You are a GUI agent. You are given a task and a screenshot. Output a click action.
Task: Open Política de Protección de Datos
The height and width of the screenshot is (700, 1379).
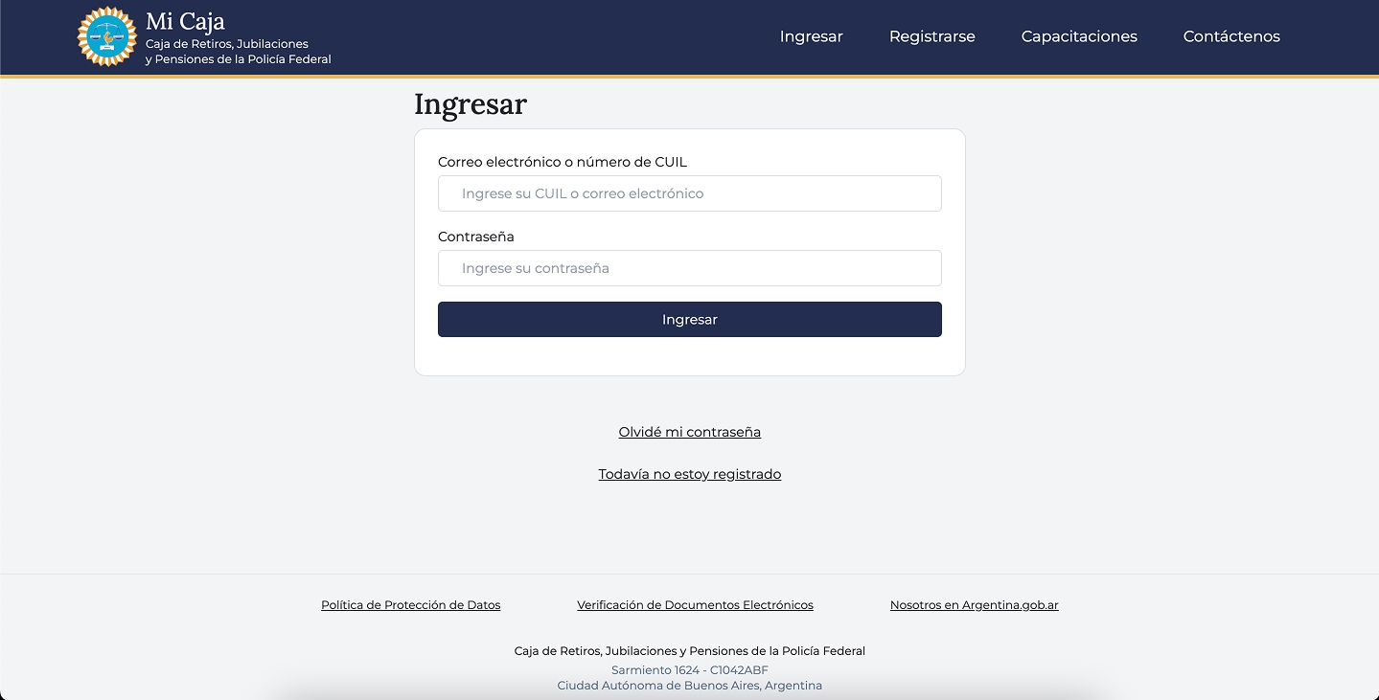click(x=410, y=605)
